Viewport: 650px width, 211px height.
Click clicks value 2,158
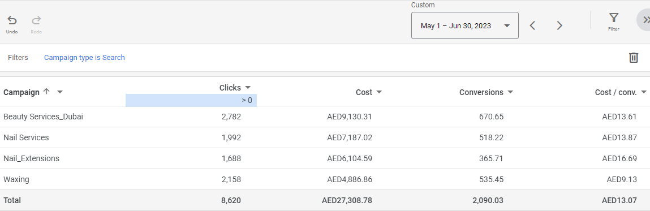tap(231, 179)
